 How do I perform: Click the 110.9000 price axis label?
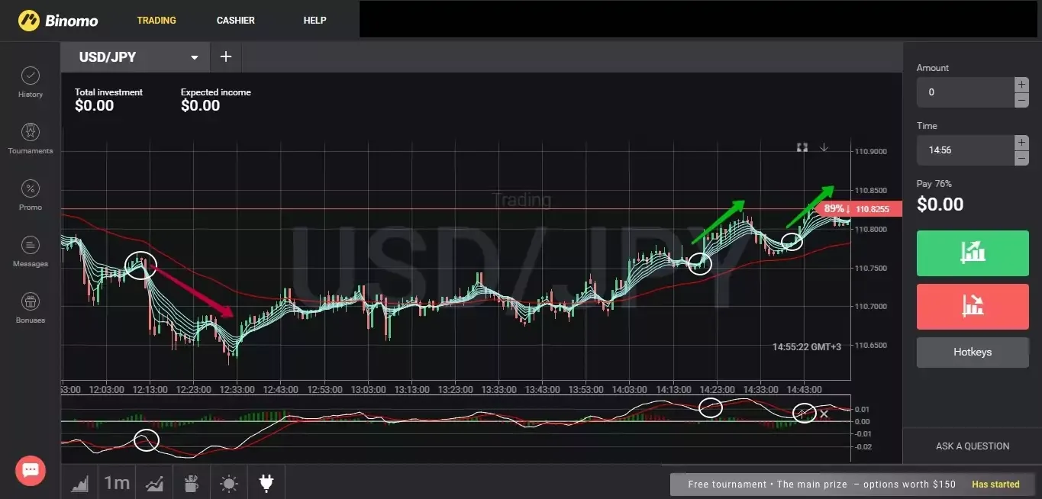(x=871, y=151)
